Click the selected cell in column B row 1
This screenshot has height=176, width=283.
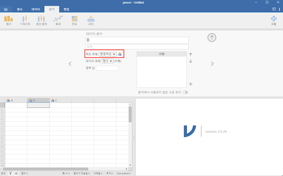click(38, 105)
